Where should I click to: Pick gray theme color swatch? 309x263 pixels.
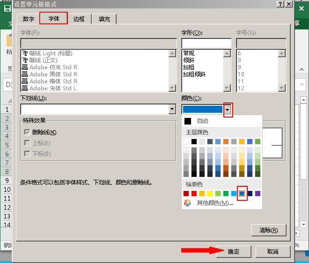(x=234, y=141)
